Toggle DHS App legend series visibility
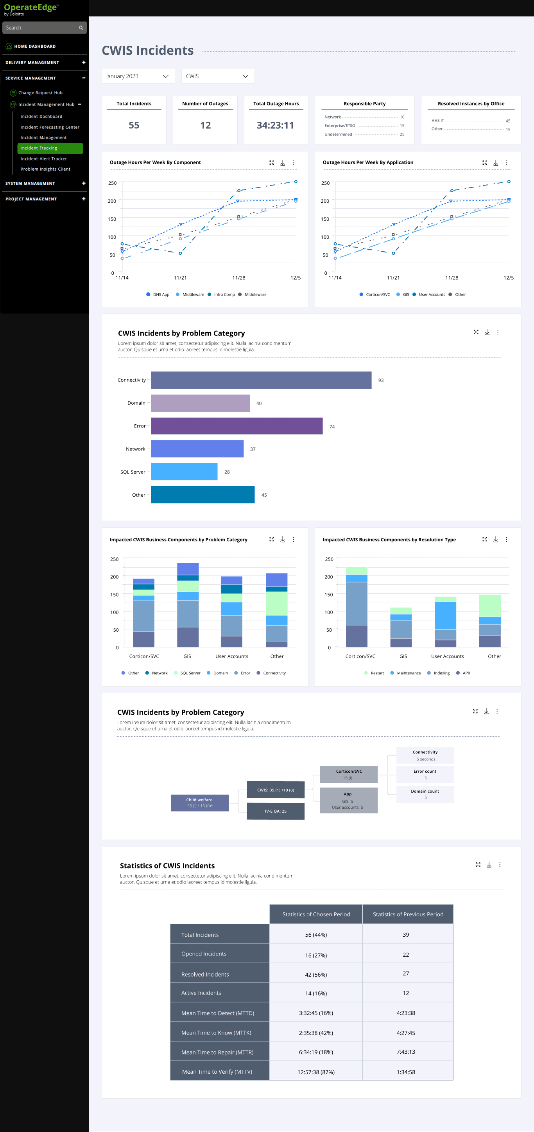 coord(158,294)
